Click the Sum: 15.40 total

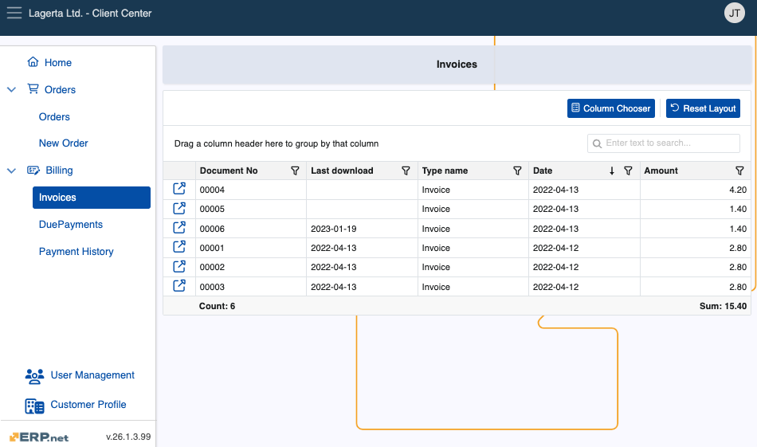(723, 306)
